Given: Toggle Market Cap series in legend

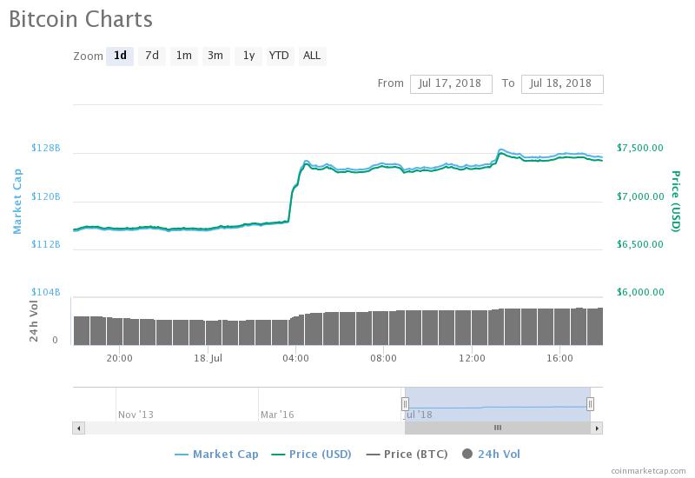Looking at the screenshot, I should click(216, 454).
